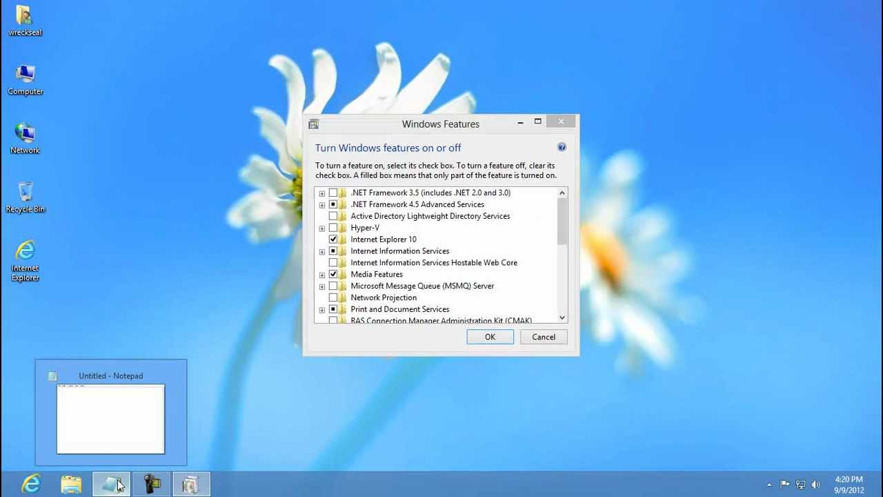Close the Windows Features dialog
The image size is (883, 497).
tap(561, 121)
